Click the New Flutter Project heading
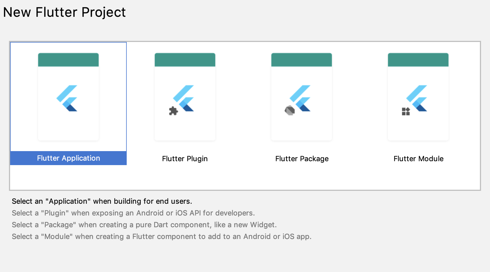 pos(64,12)
